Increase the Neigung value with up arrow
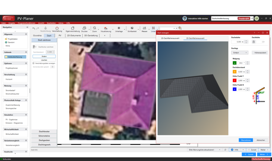 click(x=247, y=62)
